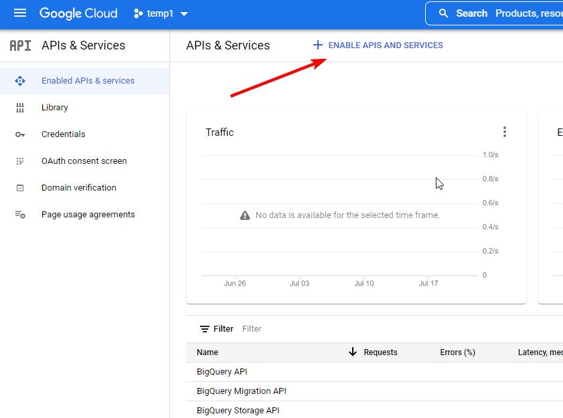The image size is (563, 418).
Task: Open the hamburger navigation menu
Action: point(19,13)
